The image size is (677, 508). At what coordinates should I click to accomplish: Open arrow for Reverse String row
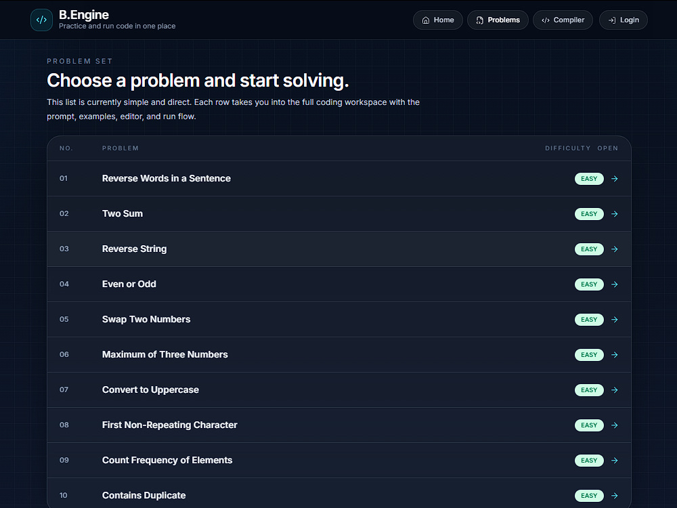coord(615,249)
